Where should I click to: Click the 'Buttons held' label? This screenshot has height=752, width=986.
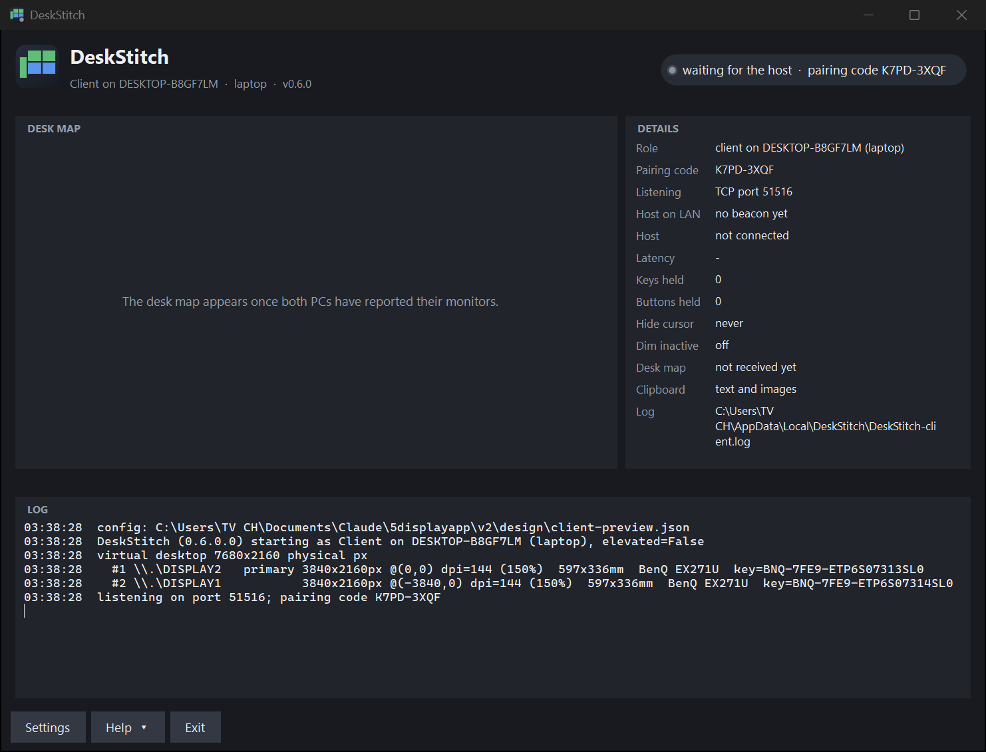click(668, 302)
